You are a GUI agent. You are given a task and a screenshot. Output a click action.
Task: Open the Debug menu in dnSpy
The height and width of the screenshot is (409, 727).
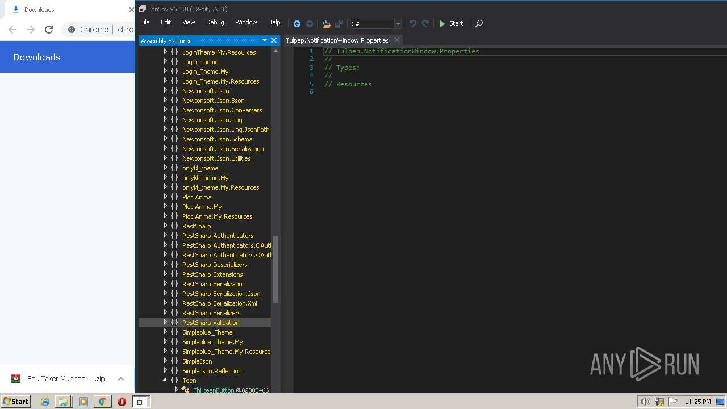pos(215,22)
